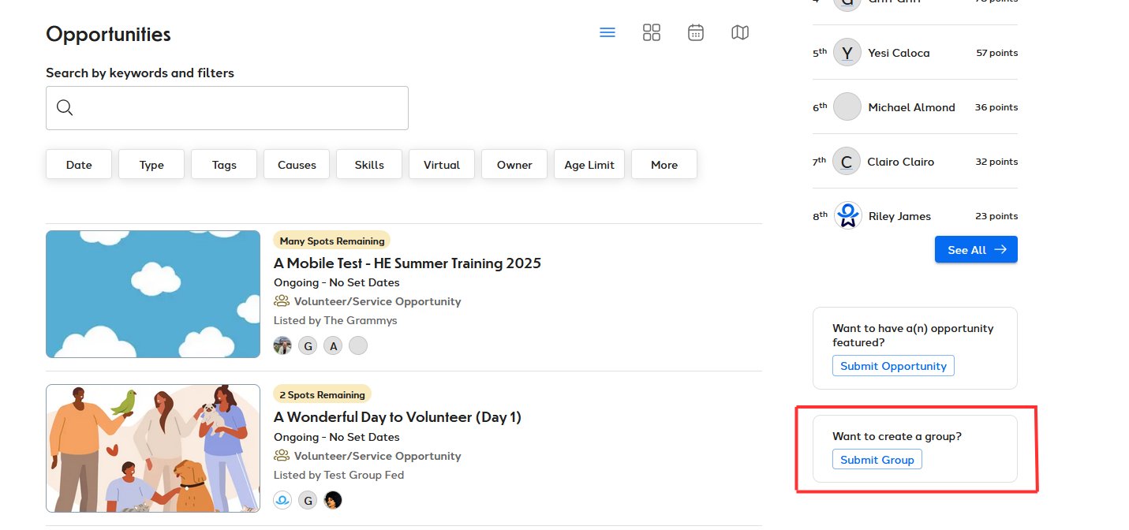The height and width of the screenshot is (530, 1129).
Task: Click Yesi Caloca's avatar
Action: pyautogui.click(x=847, y=53)
